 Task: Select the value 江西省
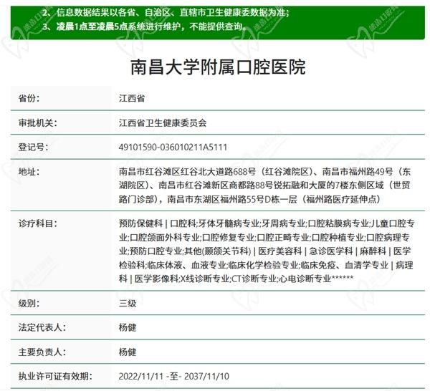[x=132, y=98]
